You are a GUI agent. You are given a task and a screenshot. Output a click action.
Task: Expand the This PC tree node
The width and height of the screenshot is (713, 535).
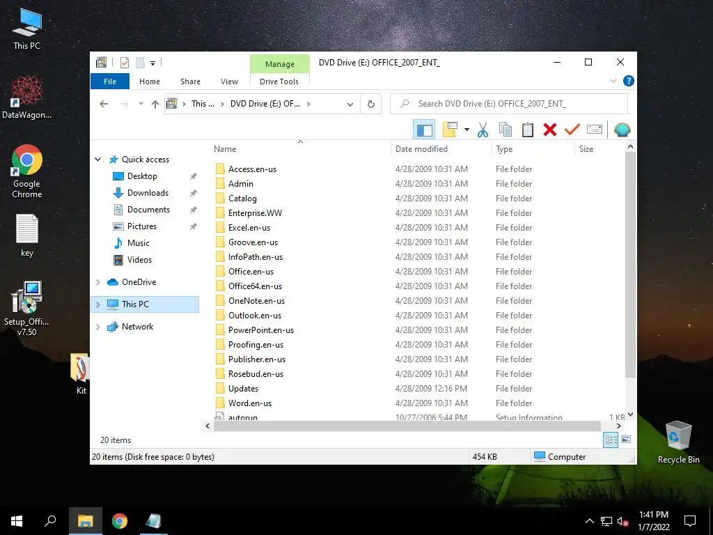[97, 304]
